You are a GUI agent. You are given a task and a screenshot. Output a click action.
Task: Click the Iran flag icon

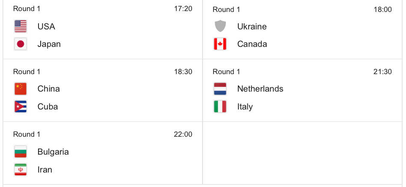pos(21,170)
